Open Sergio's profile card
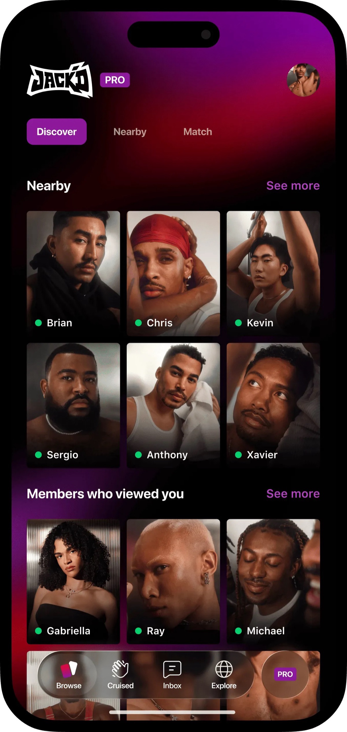The height and width of the screenshot is (732, 347). tap(73, 405)
